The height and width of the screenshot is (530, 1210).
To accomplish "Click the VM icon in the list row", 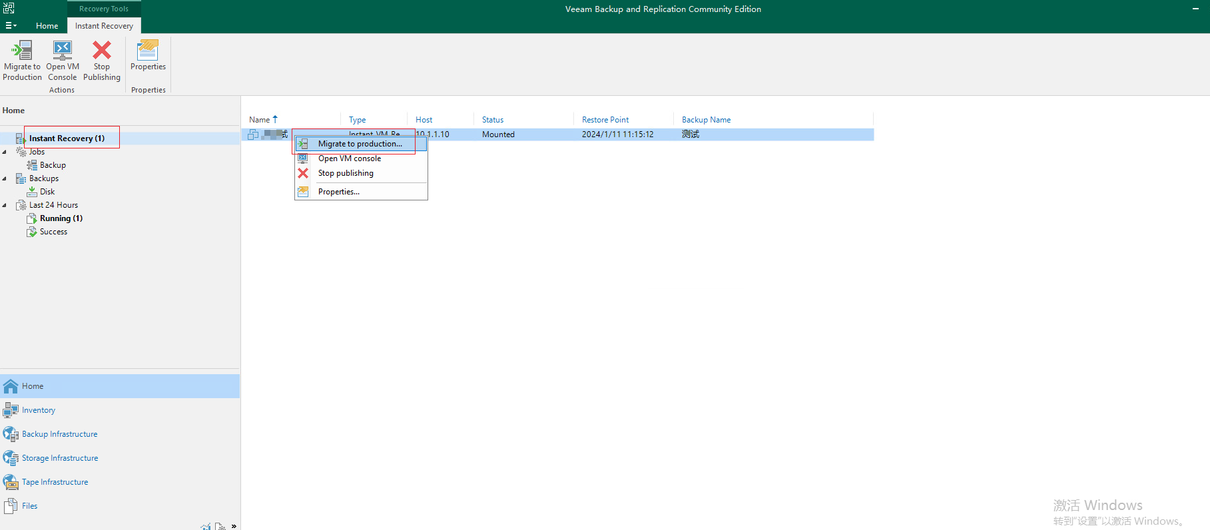I will pos(253,134).
